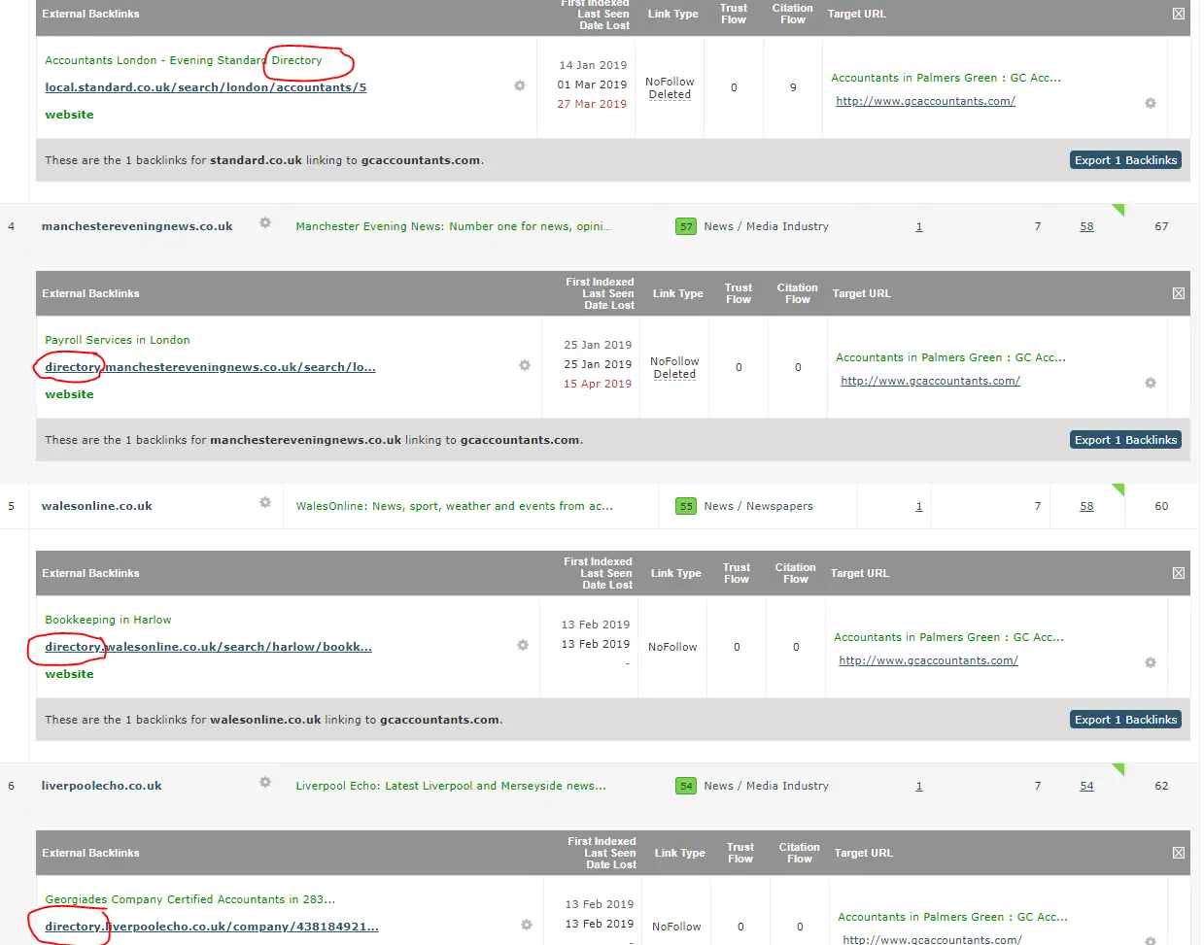The height and width of the screenshot is (945, 1204).
Task: Click liverpoolecho.co.uk domain name
Action: (101, 786)
